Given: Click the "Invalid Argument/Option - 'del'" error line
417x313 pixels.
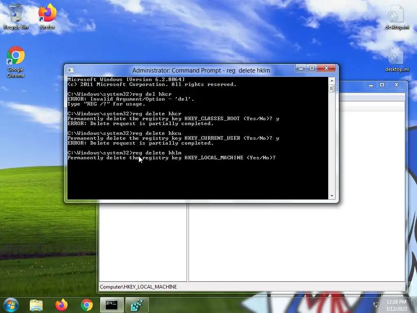Looking at the screenshot, I should point(131,99).
